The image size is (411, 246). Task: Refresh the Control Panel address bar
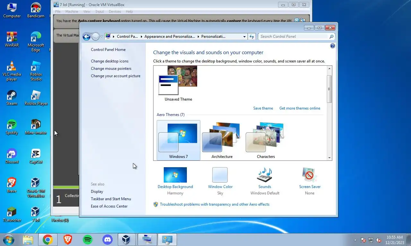click(x=252, y=37)
